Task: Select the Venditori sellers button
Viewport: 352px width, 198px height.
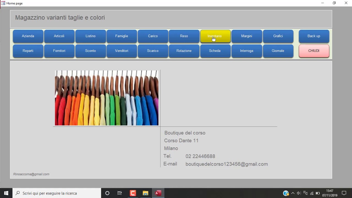Action: [122, 51]
